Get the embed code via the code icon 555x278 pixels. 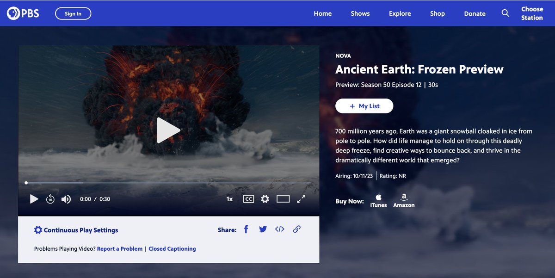[279, 229]
